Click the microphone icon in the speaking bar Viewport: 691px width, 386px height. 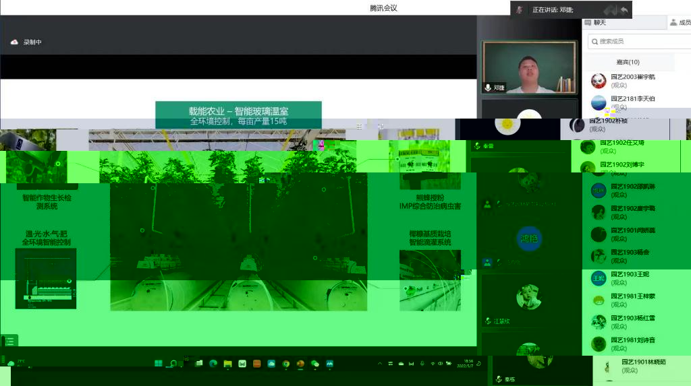pos(520,9)
